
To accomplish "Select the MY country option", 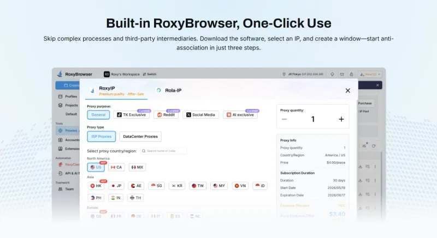I will point(219,186).
